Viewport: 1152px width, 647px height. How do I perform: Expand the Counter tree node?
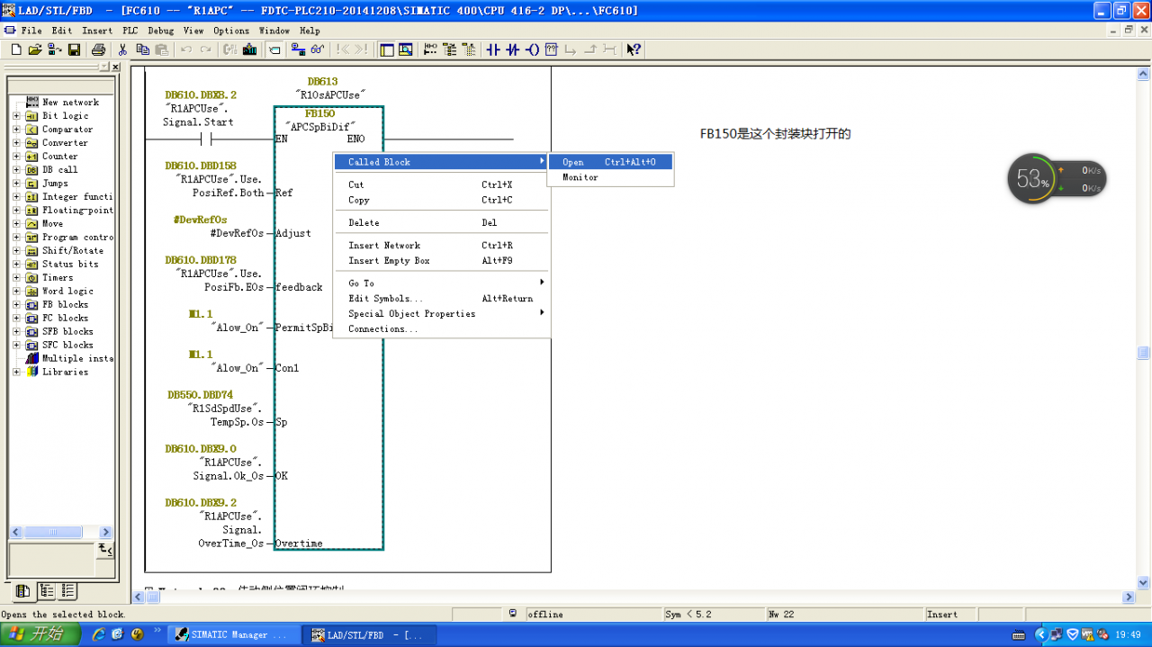click(x=16, y=156)
